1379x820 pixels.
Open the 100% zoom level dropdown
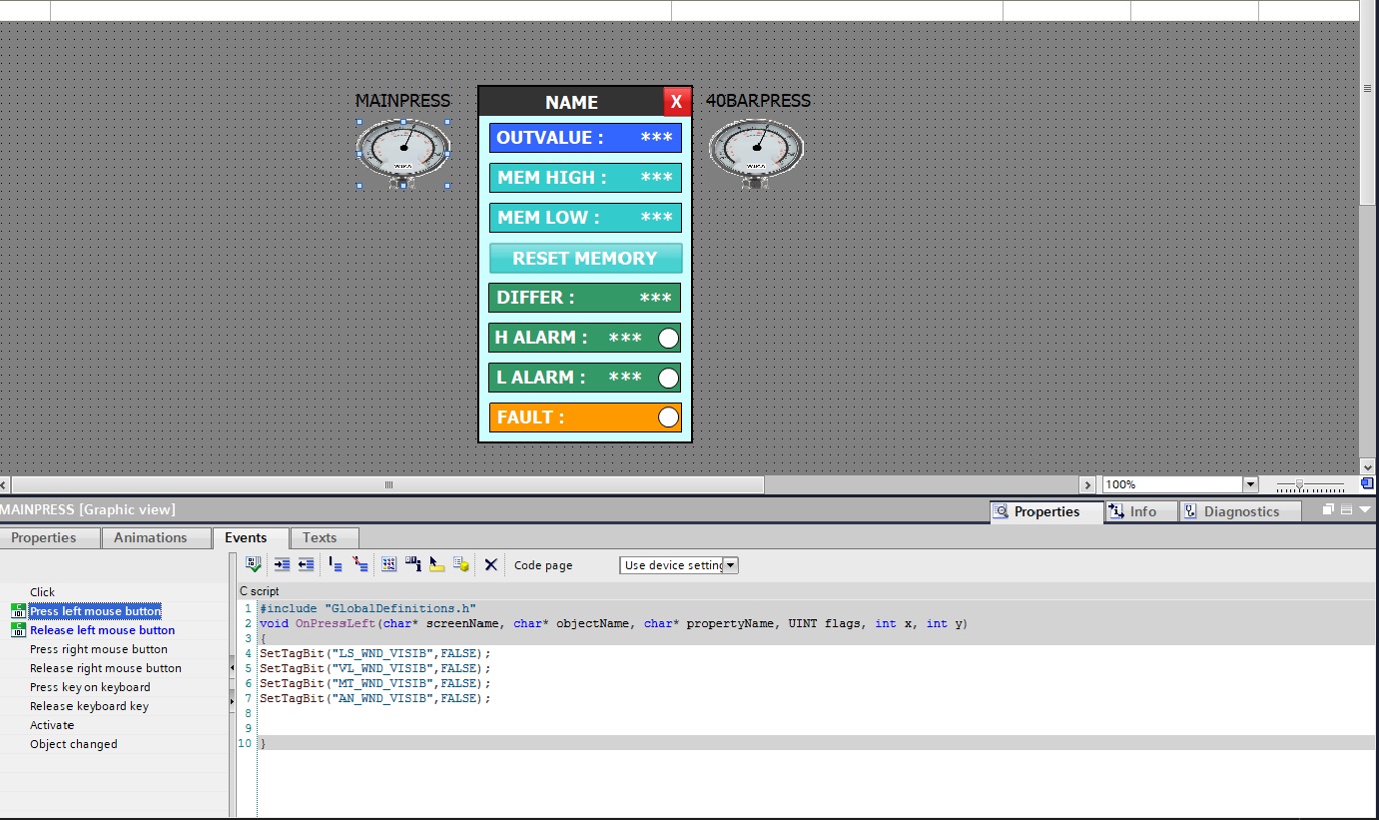pyautogui.click(x=1249, y=484)
